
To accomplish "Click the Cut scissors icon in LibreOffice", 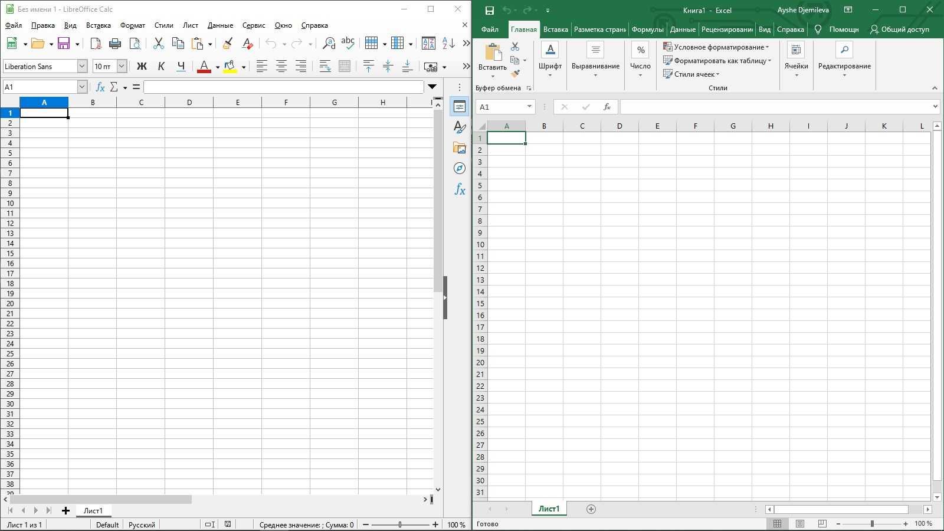I will click(x=158, y=44).
